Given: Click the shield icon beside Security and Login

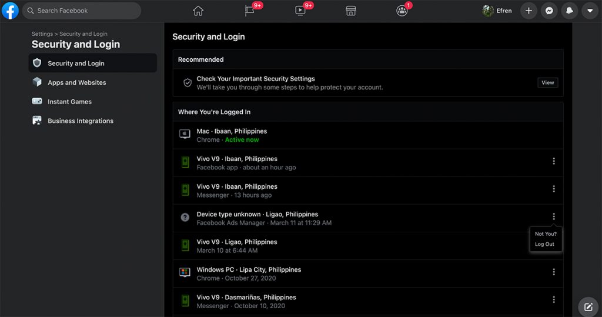Looking at the screenshot, I should pyautogui.click(x=37, y=62).
